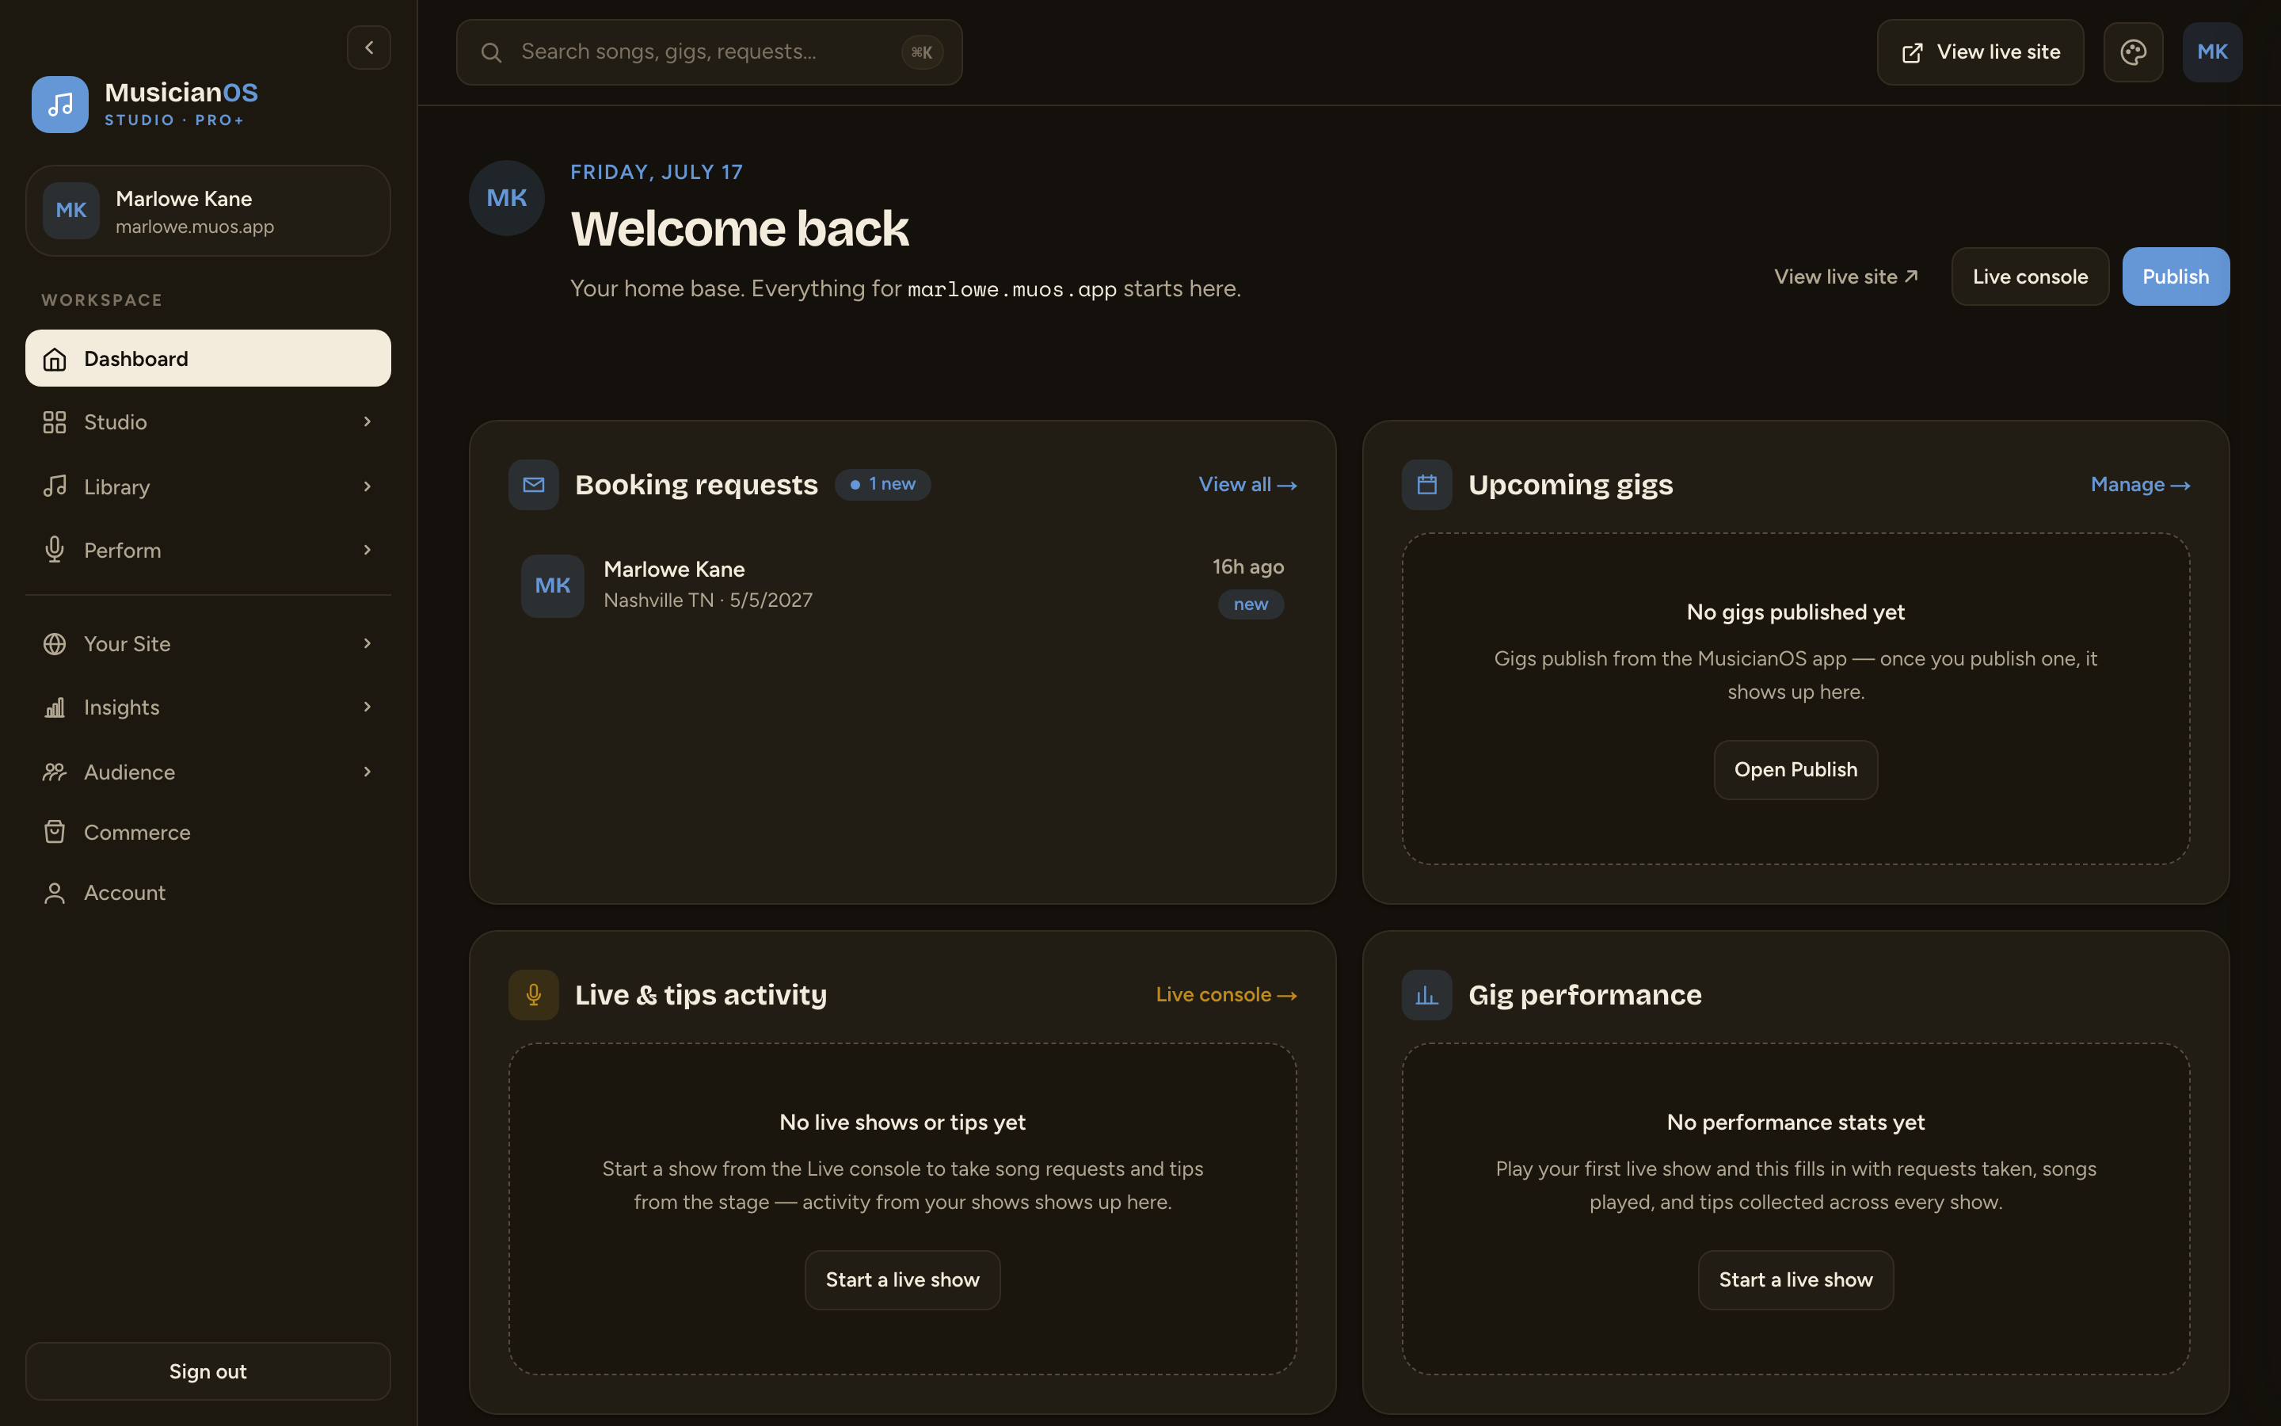Open the Live console header button

point(2030,276)
